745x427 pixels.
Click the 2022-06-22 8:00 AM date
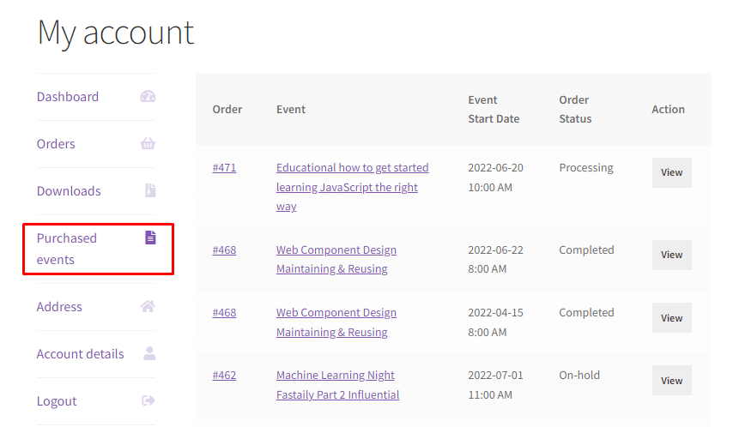coord(495,259)
